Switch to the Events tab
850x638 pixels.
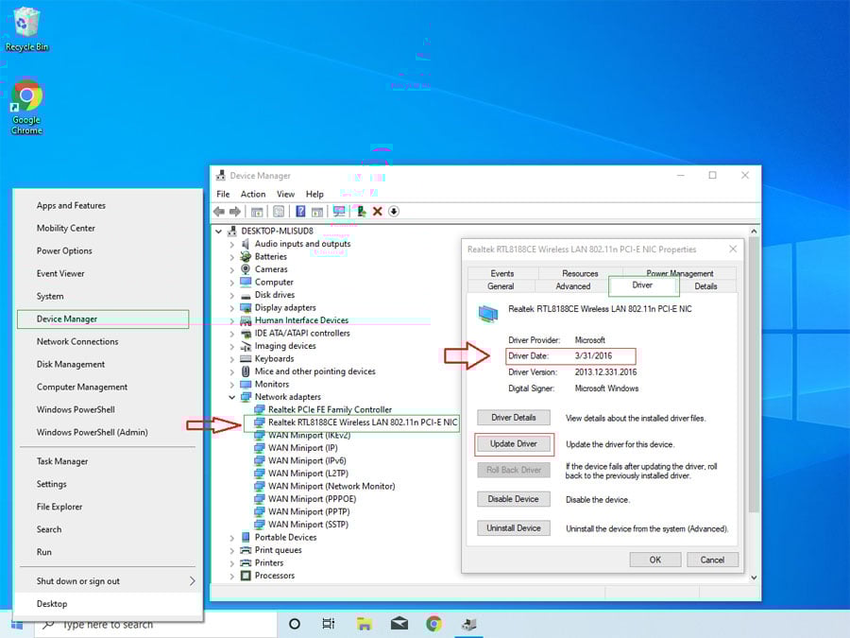coord(502,273)
